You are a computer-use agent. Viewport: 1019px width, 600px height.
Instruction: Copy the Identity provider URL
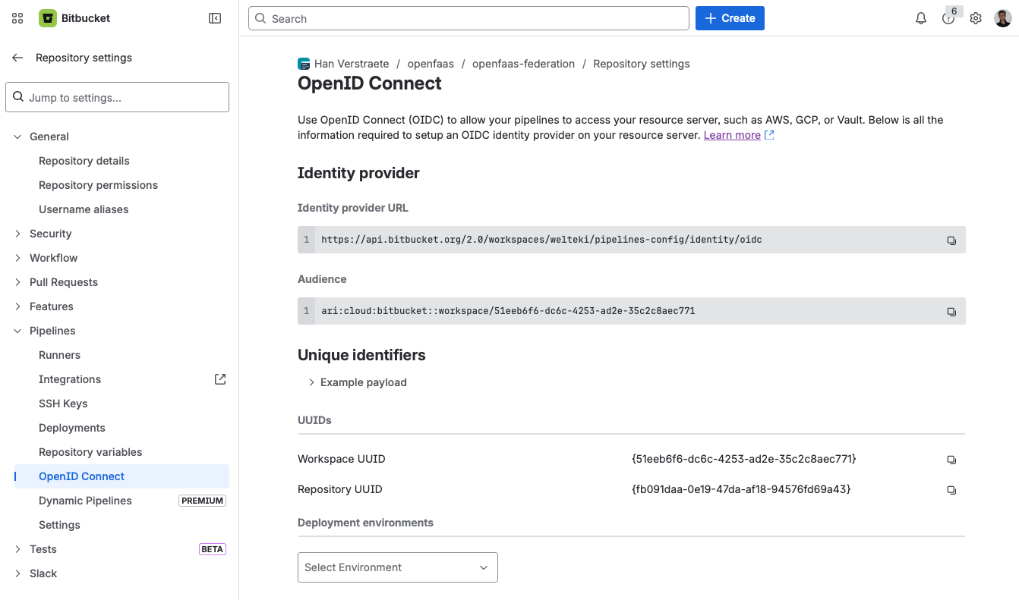click(951, 240)
